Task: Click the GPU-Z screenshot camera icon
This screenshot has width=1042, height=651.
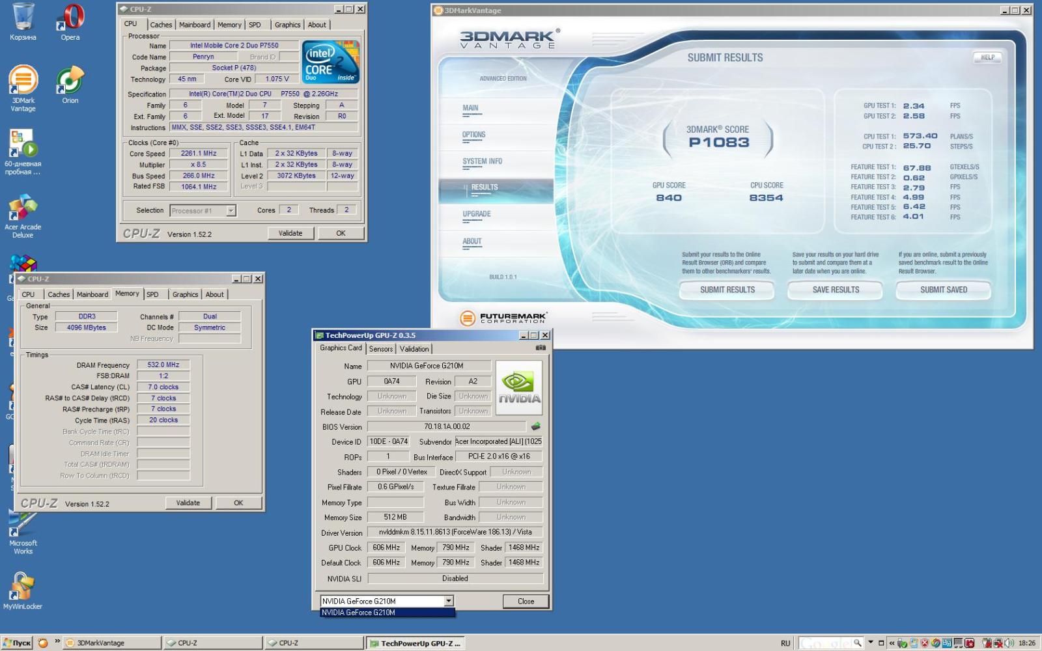Action: point(541,348)
